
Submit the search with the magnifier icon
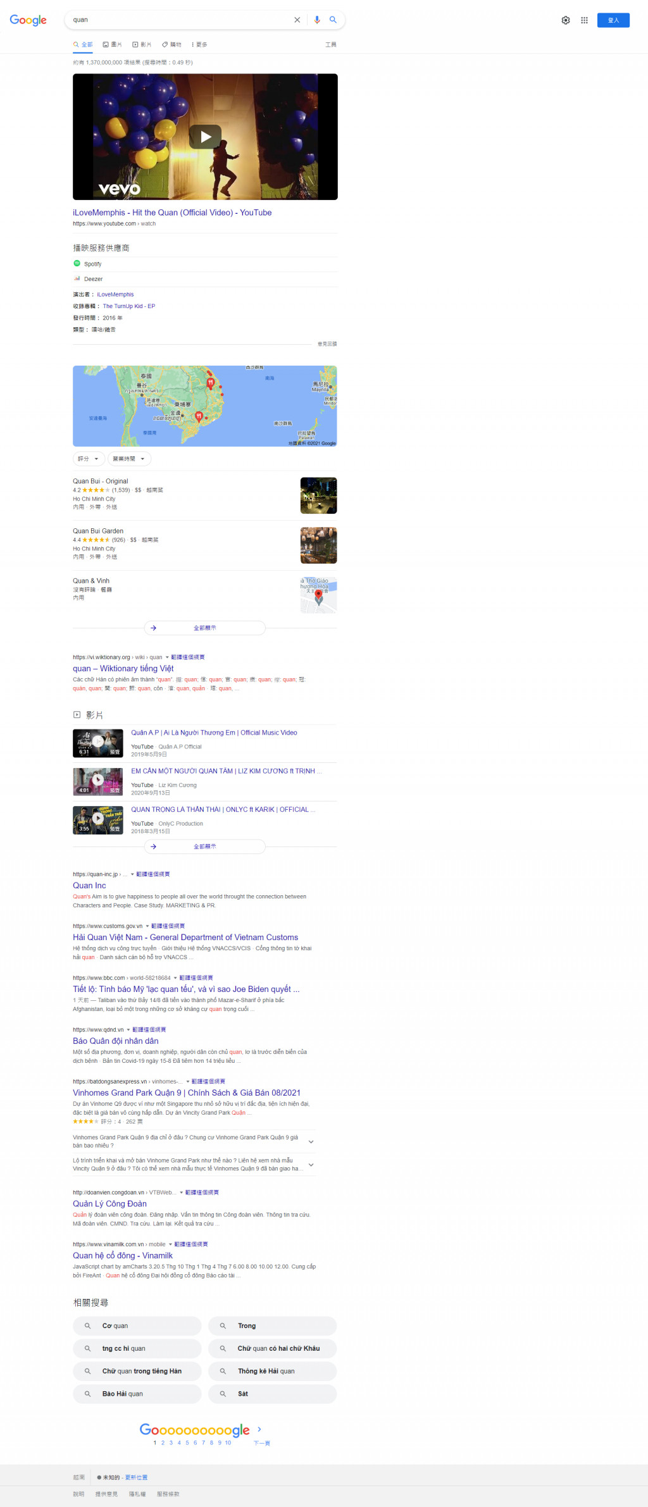tap(333, 20)
